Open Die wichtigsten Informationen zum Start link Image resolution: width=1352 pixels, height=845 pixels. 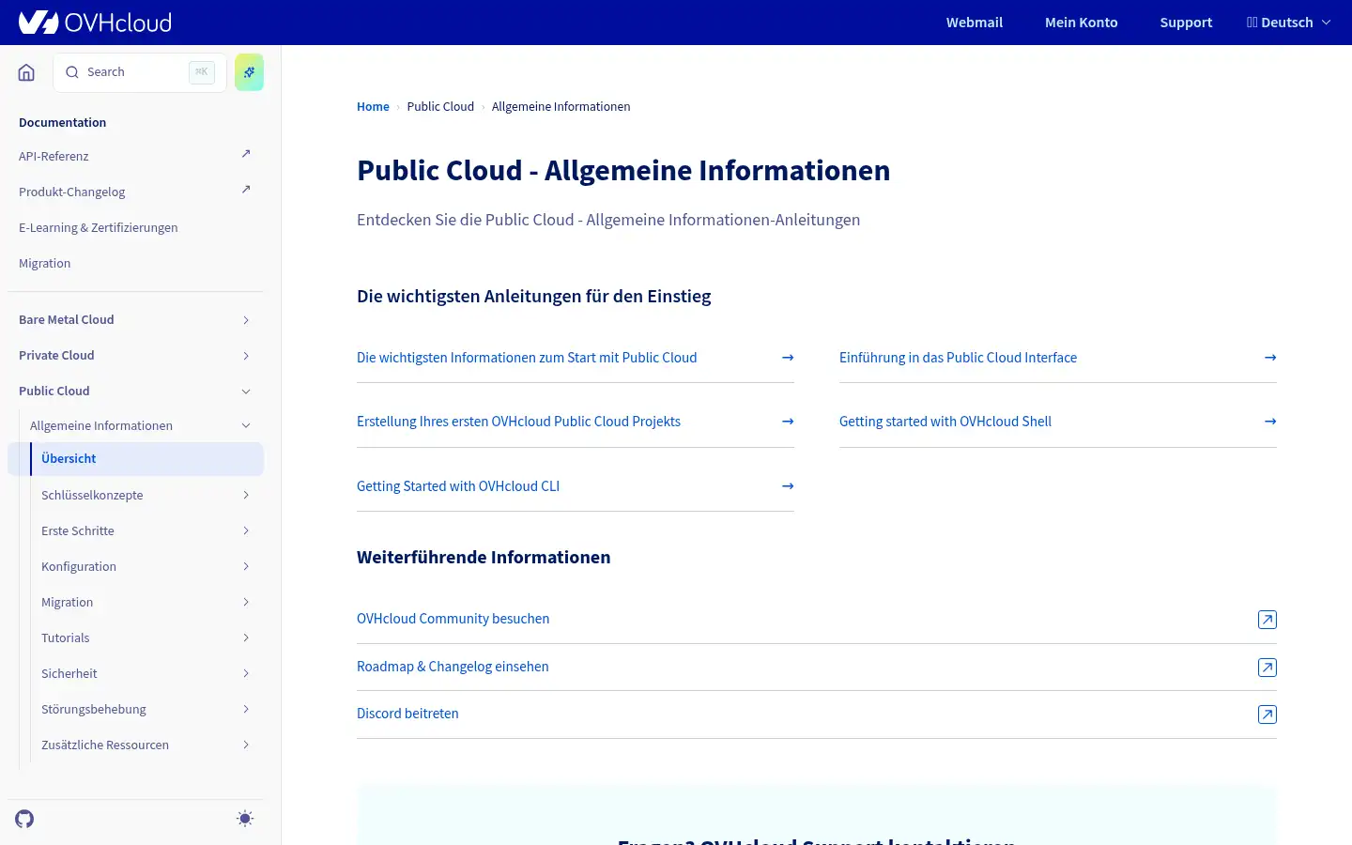[527, 358]
